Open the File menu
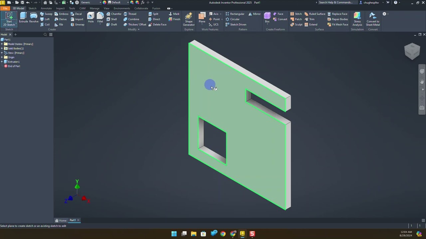426x239 pixels. [5, 8]
